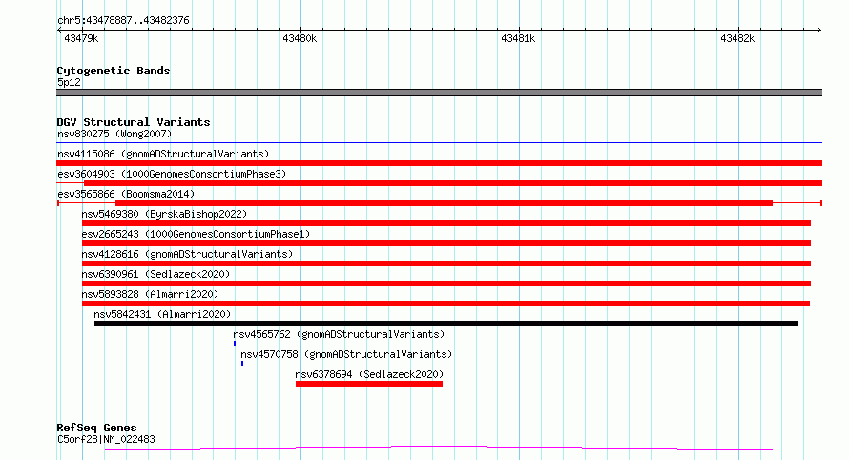Click the 5p12 band label
The width and height of the screenshot is (849, 460).
pos(69,83)
